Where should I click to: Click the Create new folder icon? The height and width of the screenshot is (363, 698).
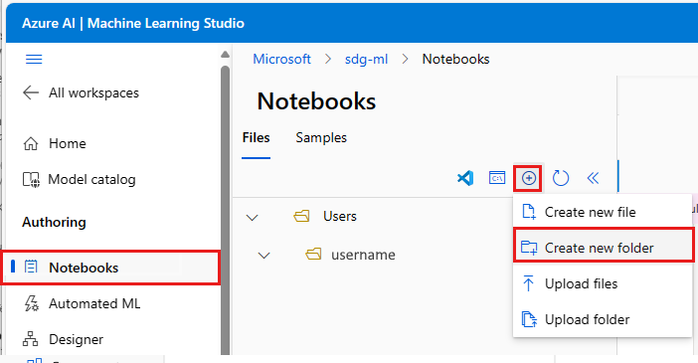[x=529, y=248]
